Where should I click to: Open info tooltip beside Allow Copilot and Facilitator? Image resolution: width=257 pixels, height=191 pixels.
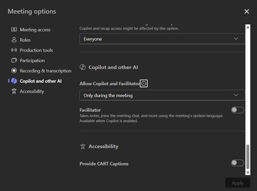point(144,84)
